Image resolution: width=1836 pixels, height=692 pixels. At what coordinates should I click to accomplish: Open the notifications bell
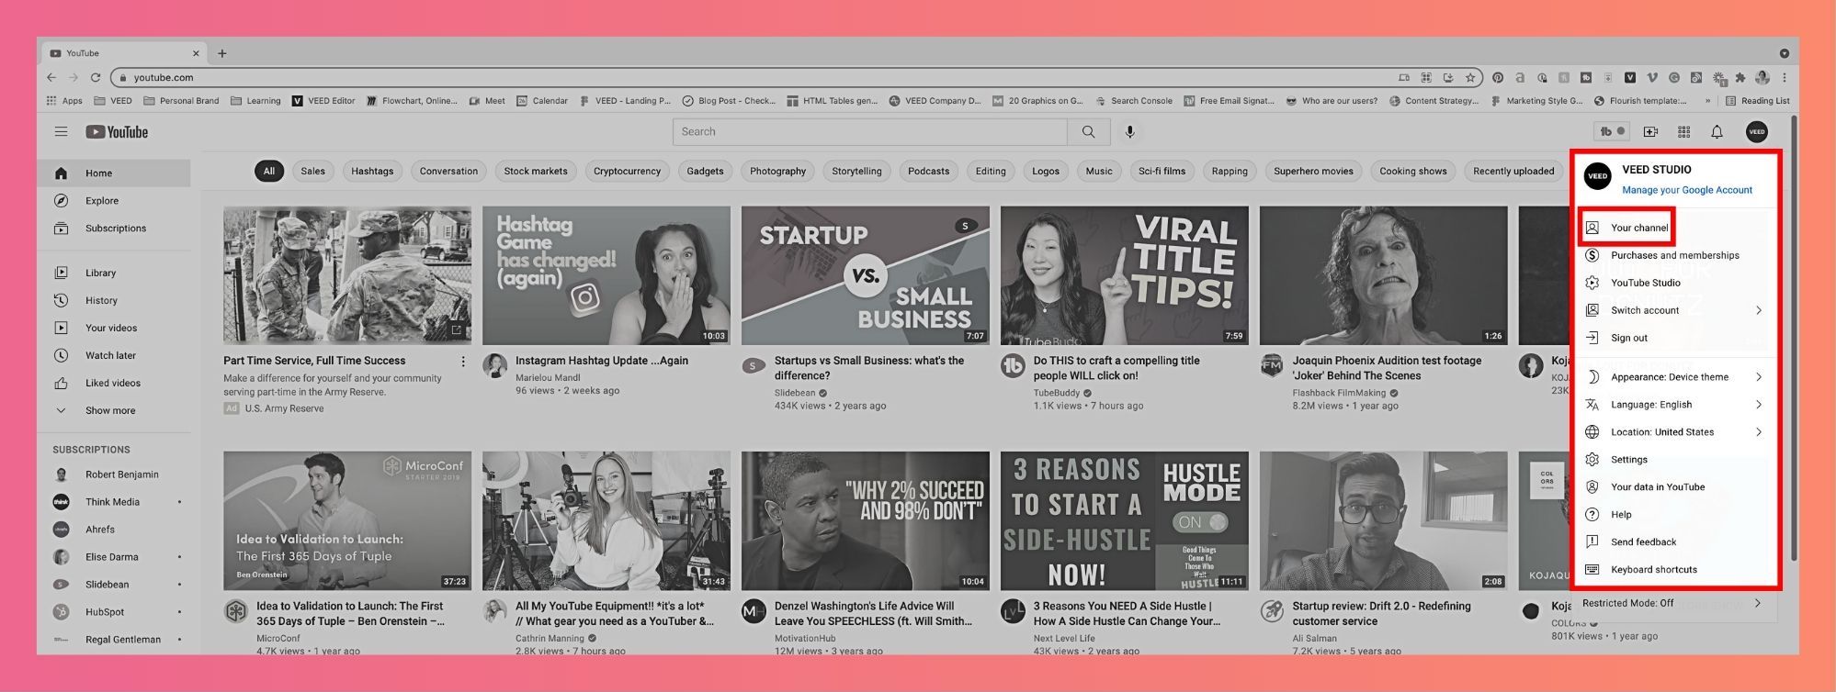1717,132
